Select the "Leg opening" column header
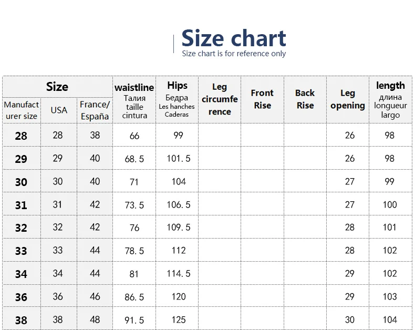The width and height of the screenshot is (415, 330). pyautogui.click(x=347, y=99)
